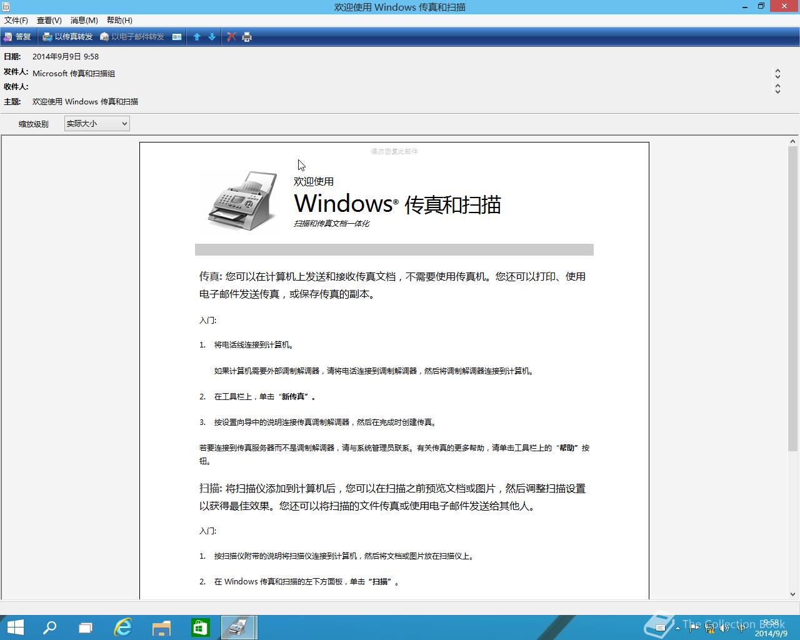Click 以电子邮件转发 forward as email button
Image resolution: width=800 pixels, height=640 pixels.
132,37
